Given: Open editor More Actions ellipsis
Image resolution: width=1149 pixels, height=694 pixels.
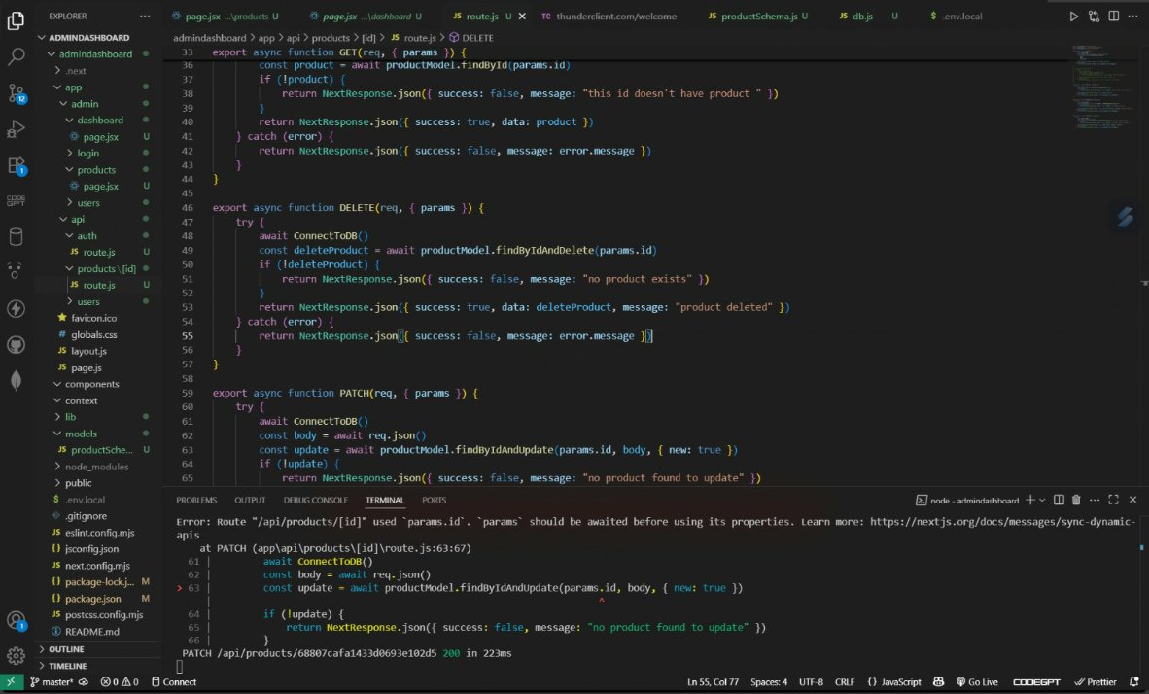Looking at the screenshot, I should (x=1133, y=17).
